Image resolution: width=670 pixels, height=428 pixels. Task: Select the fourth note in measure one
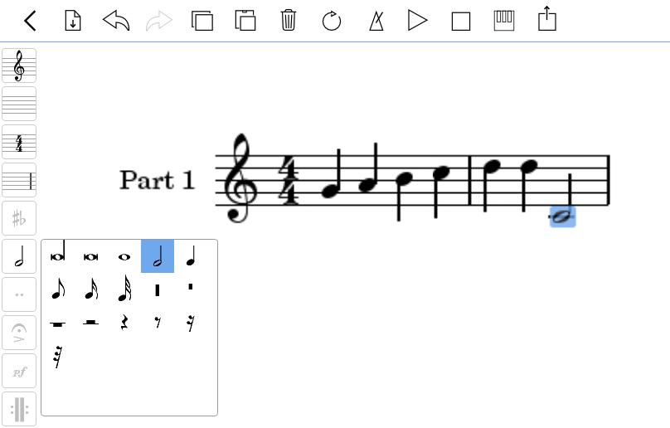[x=441, y=173]
